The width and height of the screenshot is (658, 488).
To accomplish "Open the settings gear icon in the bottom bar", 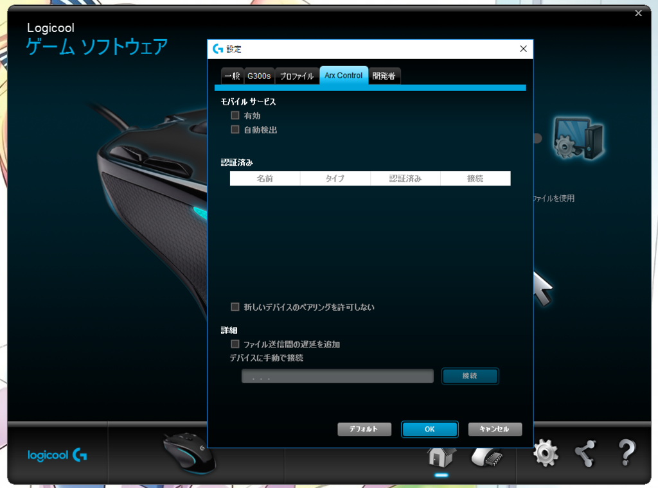I will tap(546, 453).
